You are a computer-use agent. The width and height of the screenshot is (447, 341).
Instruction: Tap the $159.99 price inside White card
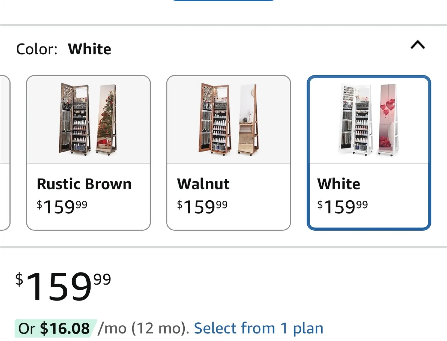342,206
